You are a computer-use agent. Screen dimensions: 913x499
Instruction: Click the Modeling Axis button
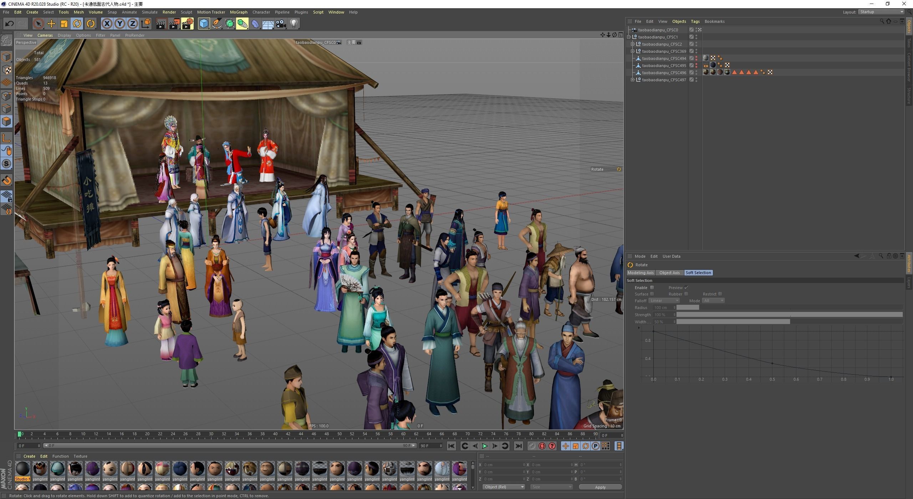point(641,273)
